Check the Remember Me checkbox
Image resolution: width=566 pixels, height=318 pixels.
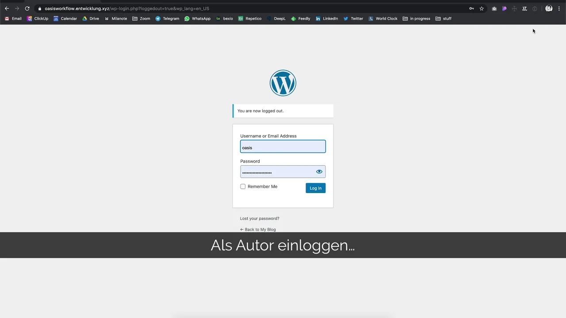[x=243, y=186]
